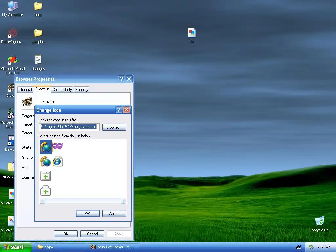
Task: Click the icon list horizontal scrollbar left arrow
Action: click(x=42, y=201)
